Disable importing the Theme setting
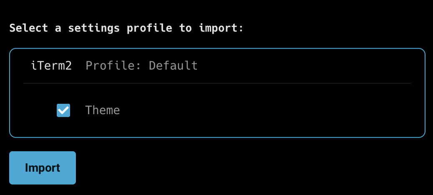The height and width of the screenshot is (195, 433). coord(63,110)
